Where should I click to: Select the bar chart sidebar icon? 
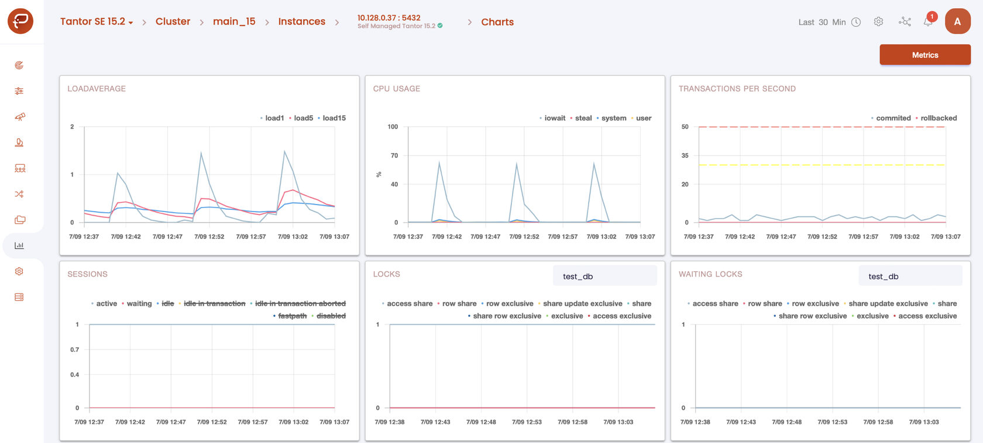coord(19,245)
